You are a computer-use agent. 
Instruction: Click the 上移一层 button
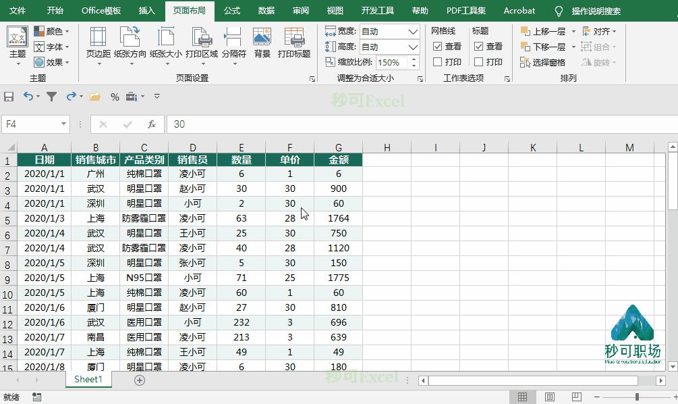543,30
